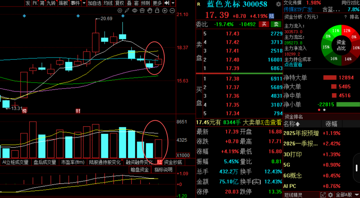The height and width of the screenshot is (198, 360).
Task: Click the floating side handle at right edge
Action: pyautogui.click(x=356, y=168)
